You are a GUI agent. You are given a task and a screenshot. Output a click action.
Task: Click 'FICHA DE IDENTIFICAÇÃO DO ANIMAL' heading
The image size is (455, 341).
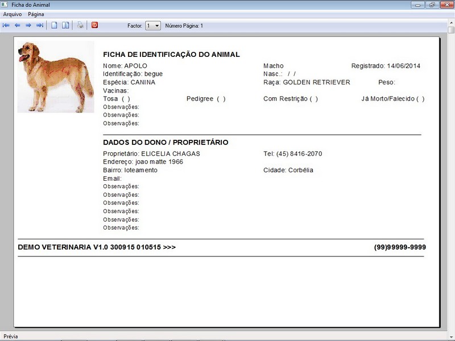172,55
